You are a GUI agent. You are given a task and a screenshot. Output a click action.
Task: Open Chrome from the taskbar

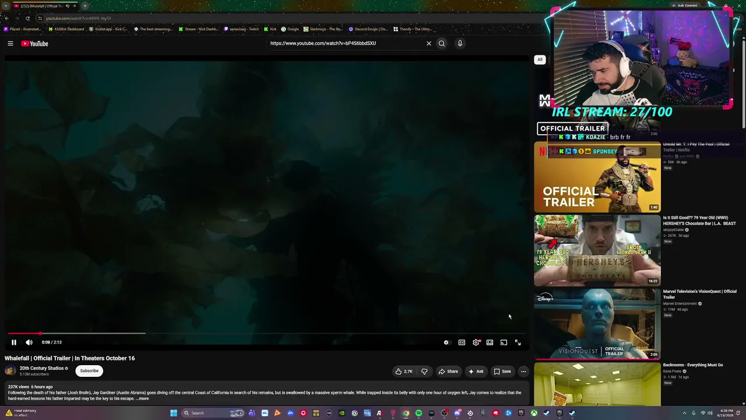tap(406, 413)
